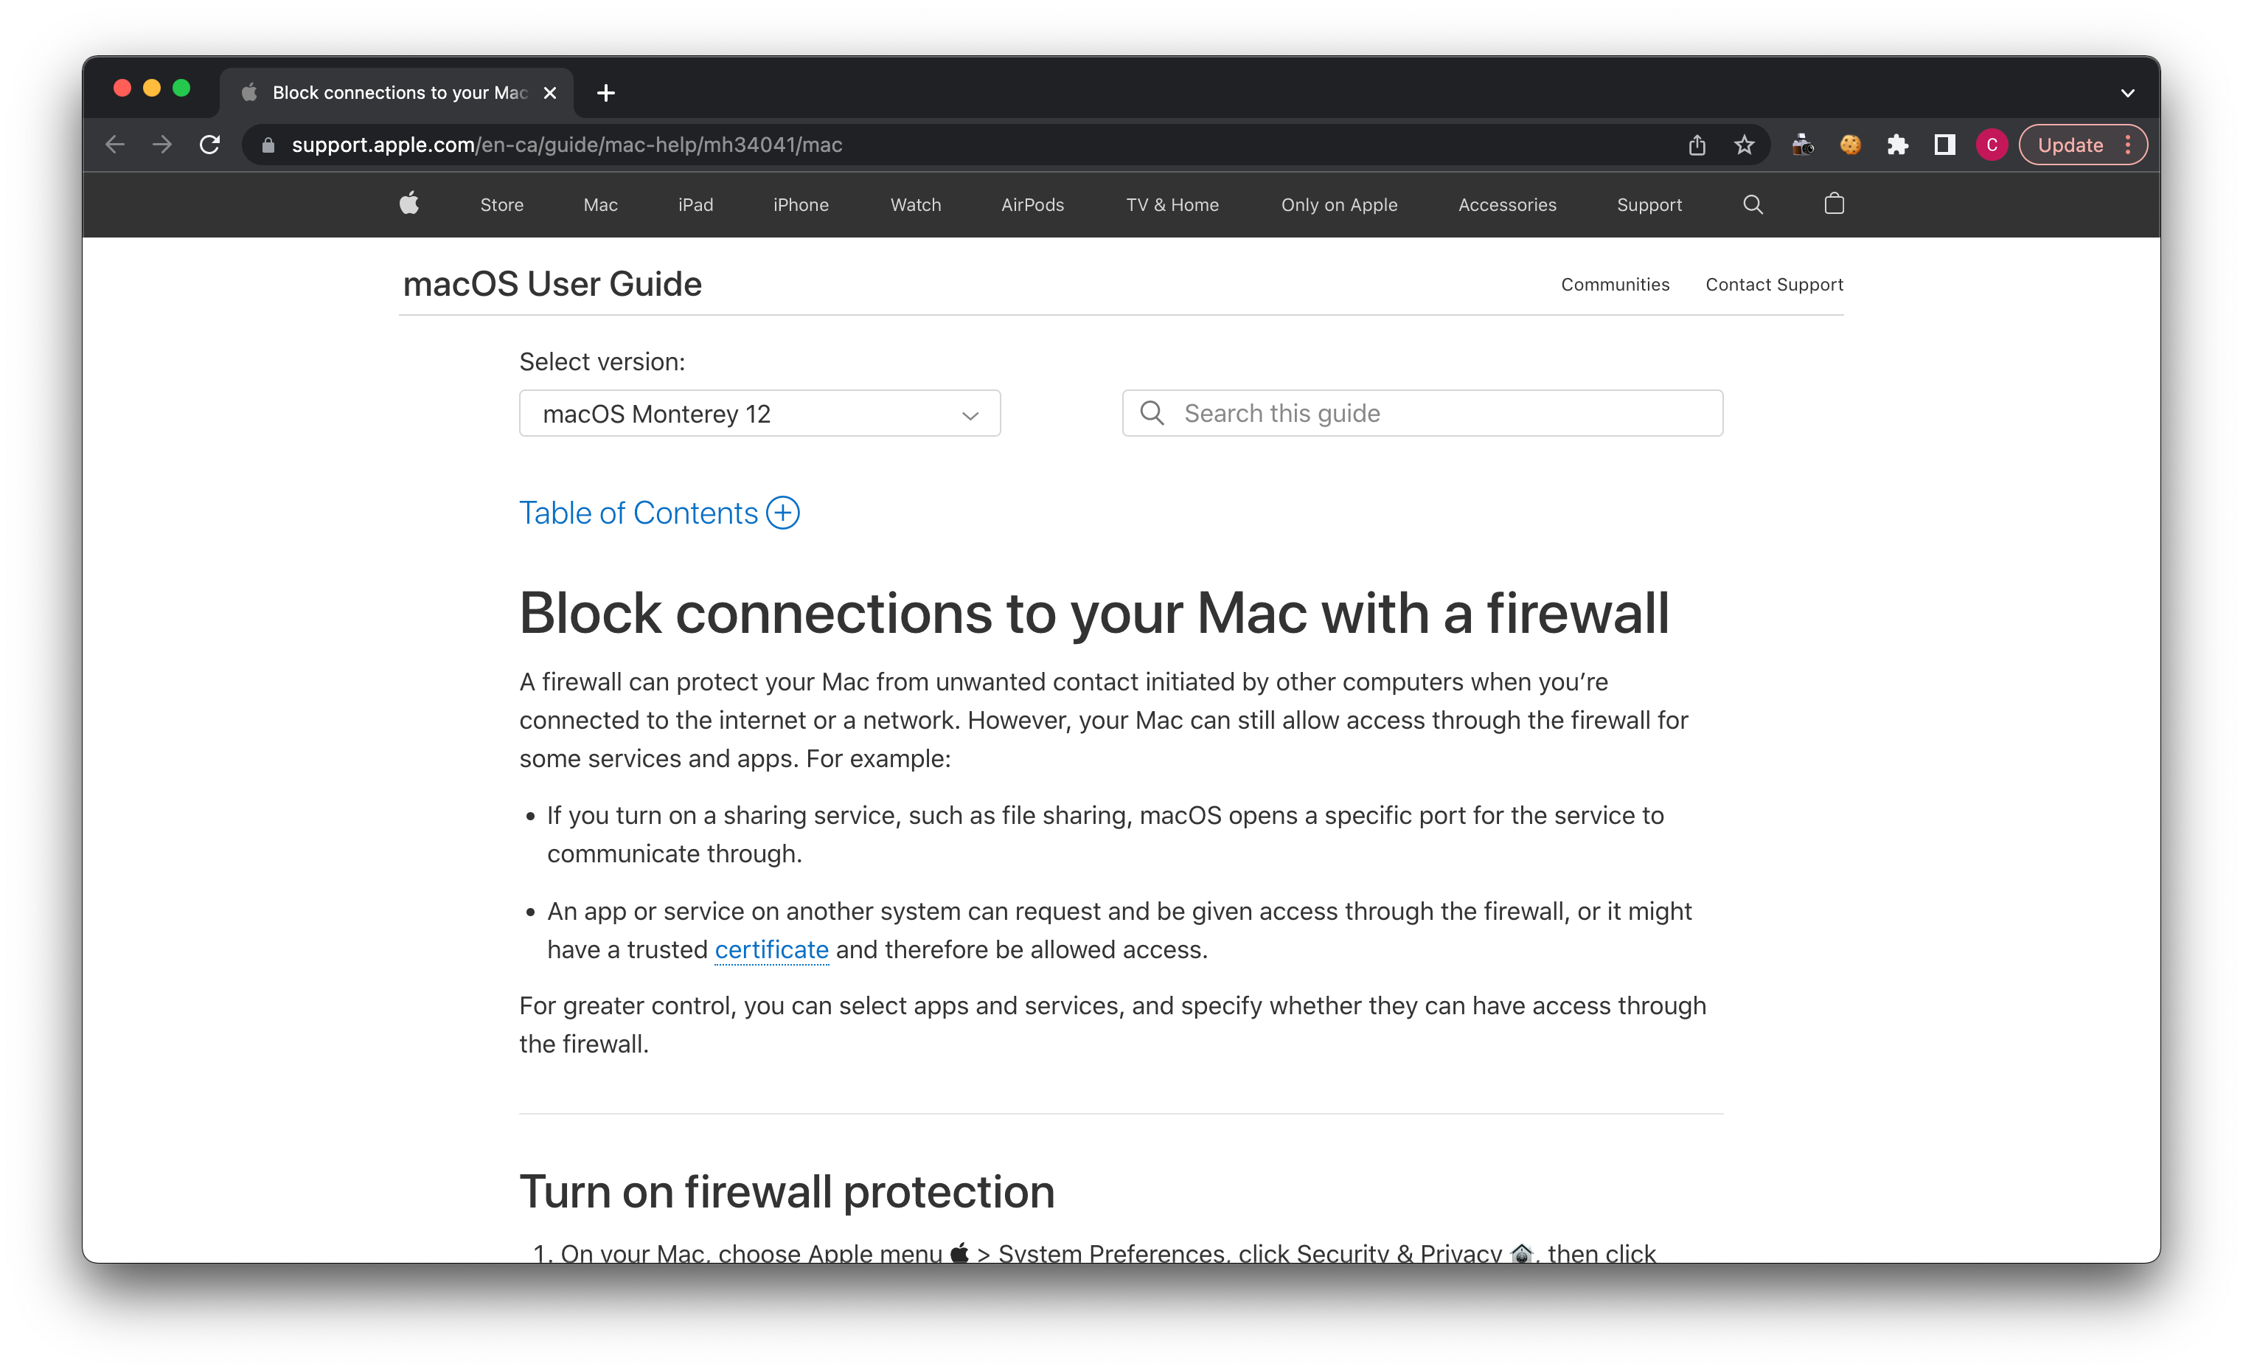Toggle the browser side panel icon

pyautogui.click(x=1944, y=145)
